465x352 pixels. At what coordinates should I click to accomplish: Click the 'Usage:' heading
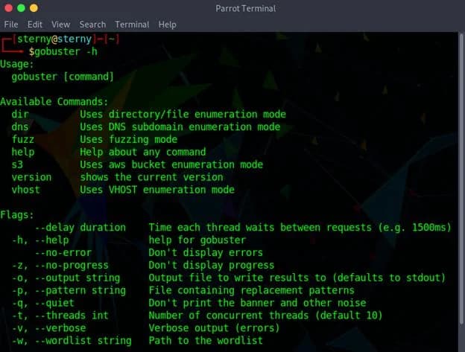click(17, 64)
